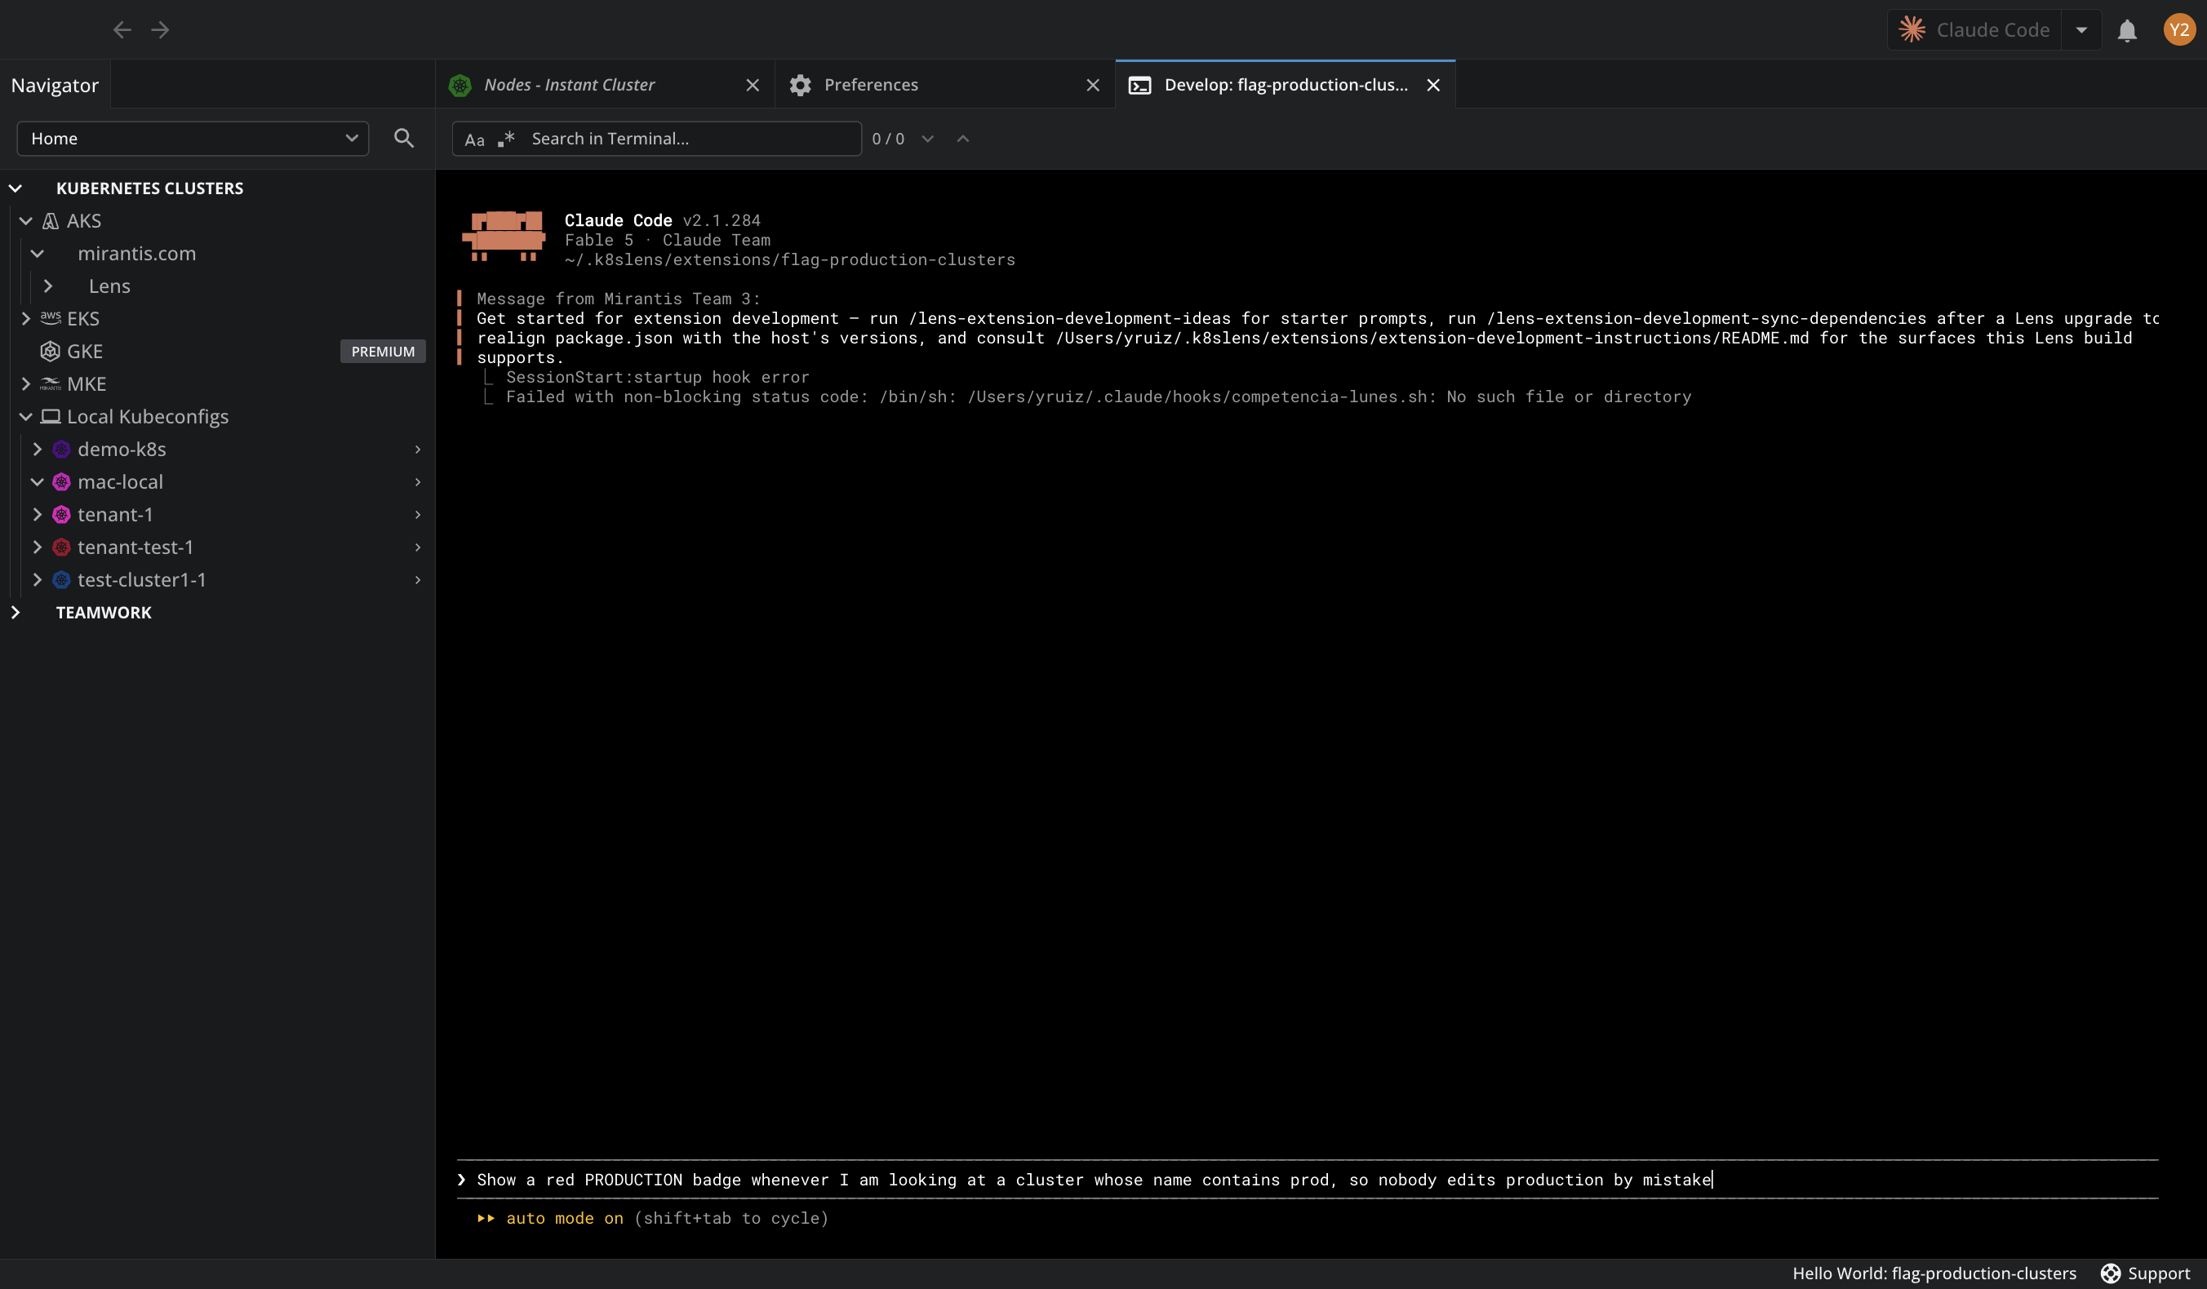Screen dimensions: 2207x1289
Task: Click the Support lifebuoy icon
Action: pos(2111,1273)
